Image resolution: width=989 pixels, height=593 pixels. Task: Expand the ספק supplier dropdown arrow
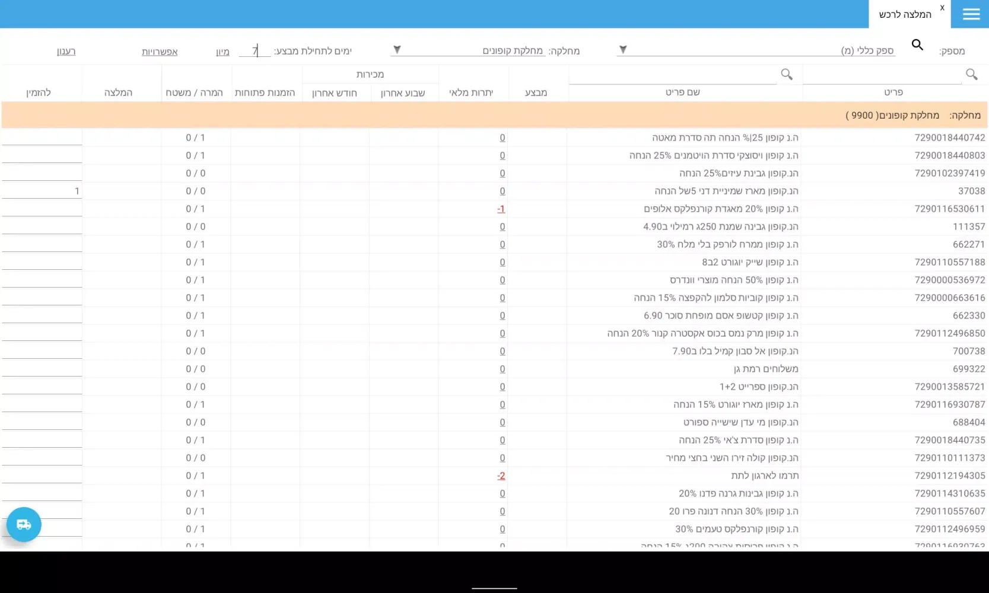623,50
